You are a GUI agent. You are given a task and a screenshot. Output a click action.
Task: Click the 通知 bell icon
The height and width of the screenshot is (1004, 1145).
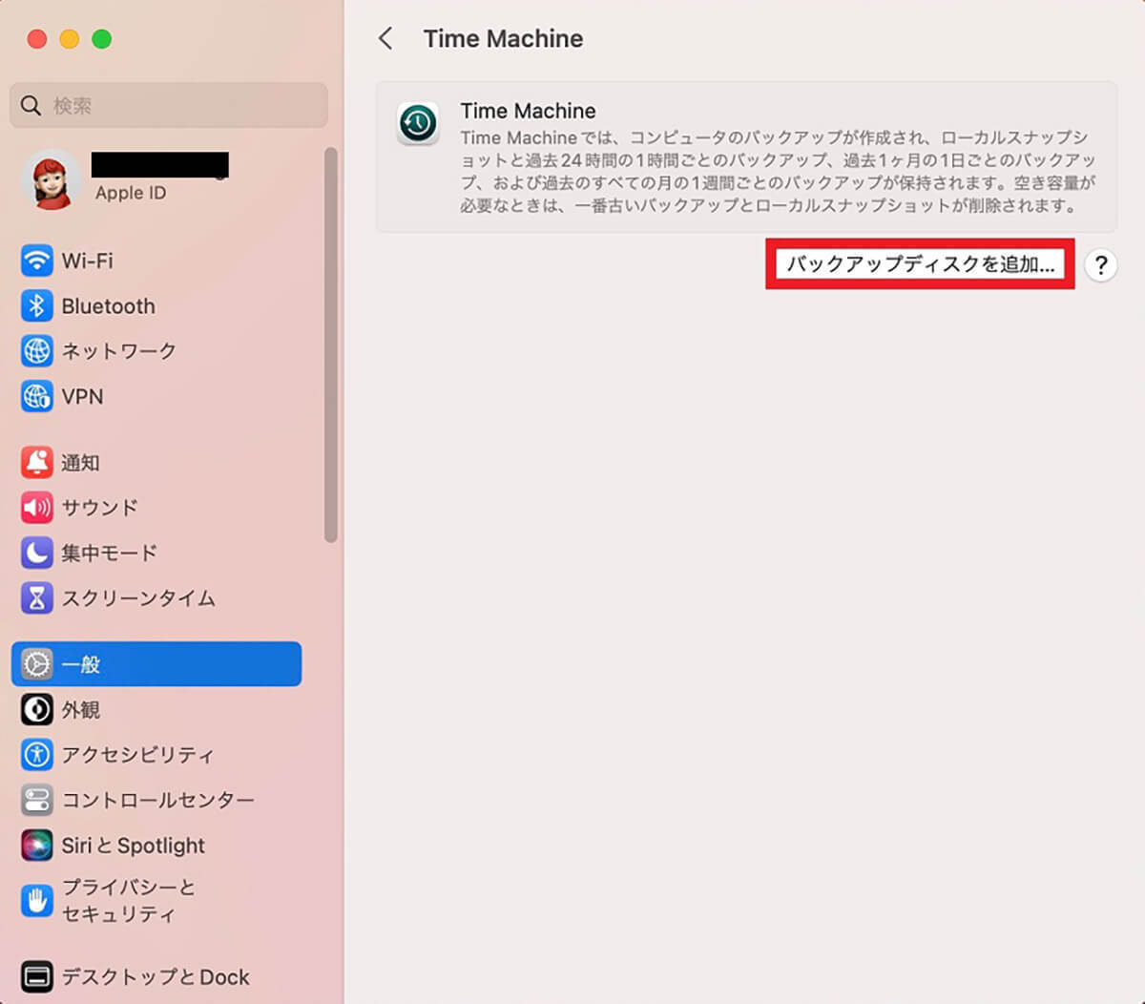(37, 462)
